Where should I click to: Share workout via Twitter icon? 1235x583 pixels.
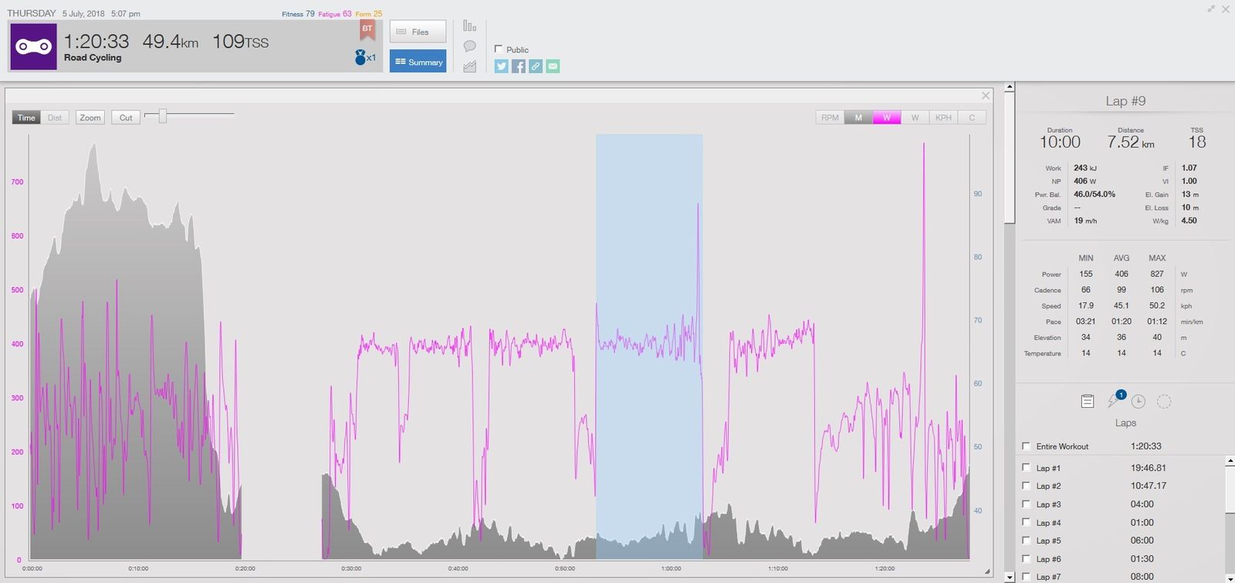pos(502,66)
